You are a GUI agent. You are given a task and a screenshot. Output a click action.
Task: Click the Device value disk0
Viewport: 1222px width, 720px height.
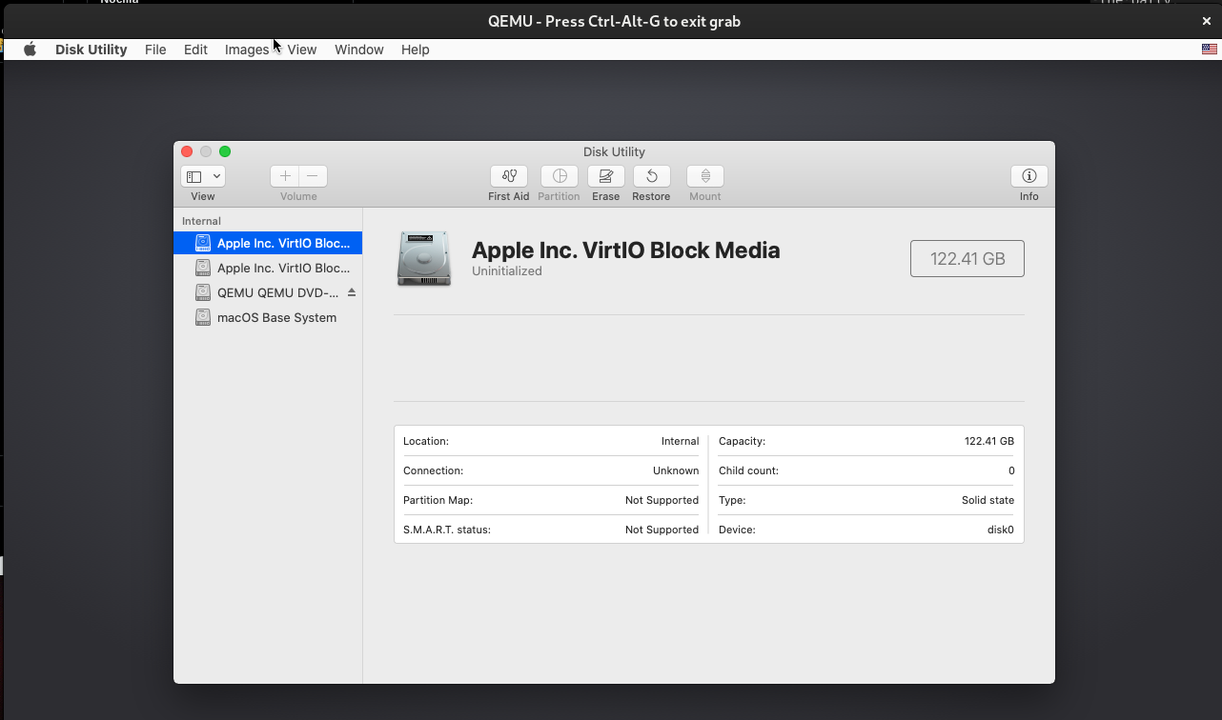[x=1001, y=530]
